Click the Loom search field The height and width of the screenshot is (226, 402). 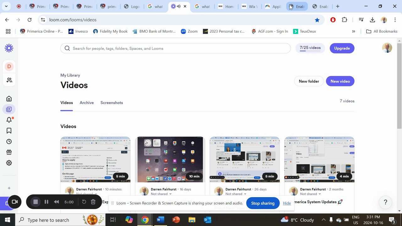[176, 48]
